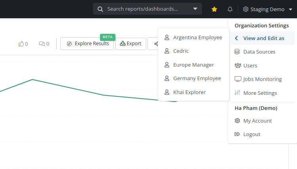This screenshot has width=297, height=169.
Task: Select Khai Explorer user entry
Action: [x=193, y=92]
